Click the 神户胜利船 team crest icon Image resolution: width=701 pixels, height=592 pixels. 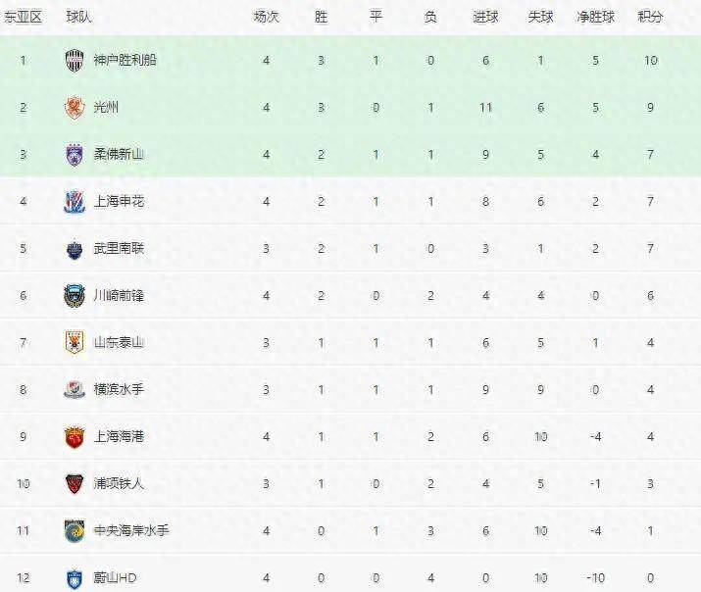point(75,60)
